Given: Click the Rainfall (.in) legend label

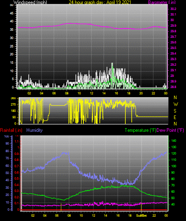Looking at the screenshot, I should pyautogui.click(x=11, y=130).
